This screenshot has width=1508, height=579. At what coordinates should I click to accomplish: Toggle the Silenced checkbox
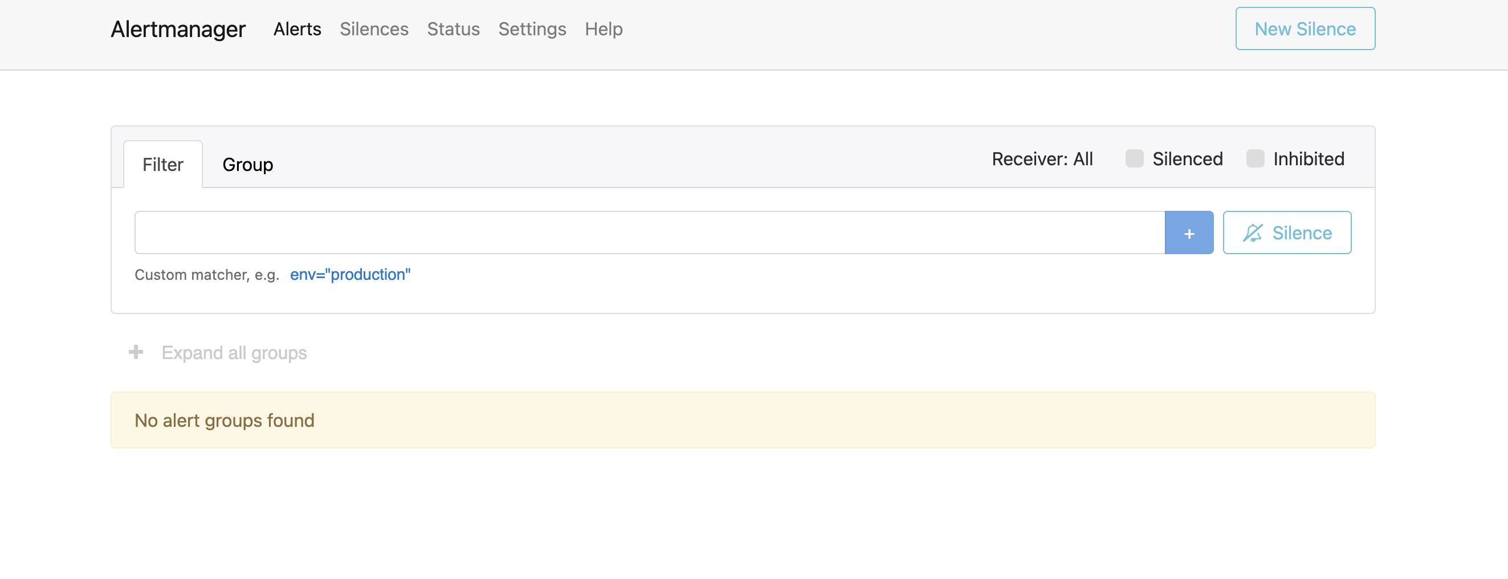pos(1134,158)
